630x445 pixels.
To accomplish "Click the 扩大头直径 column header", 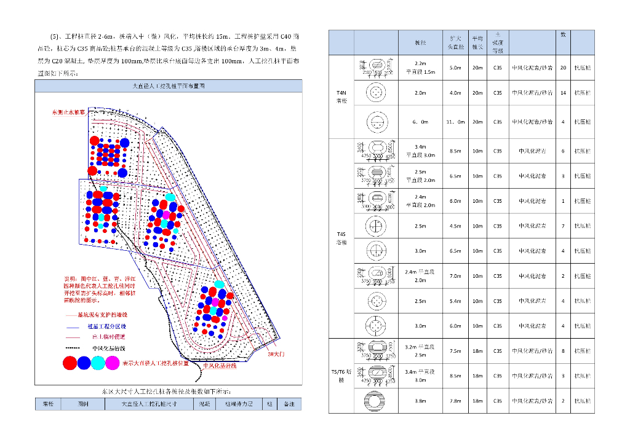I will pyautogui.click(x=456, y=42).
